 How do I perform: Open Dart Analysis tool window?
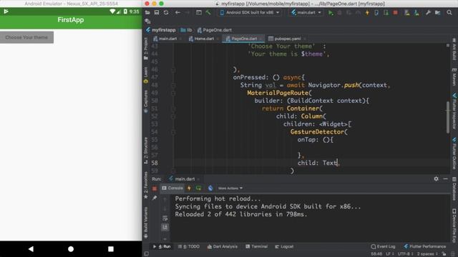point(223,246)
